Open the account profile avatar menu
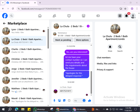The height and width of the screenshot is (112, 140). (x=133, y=16)
